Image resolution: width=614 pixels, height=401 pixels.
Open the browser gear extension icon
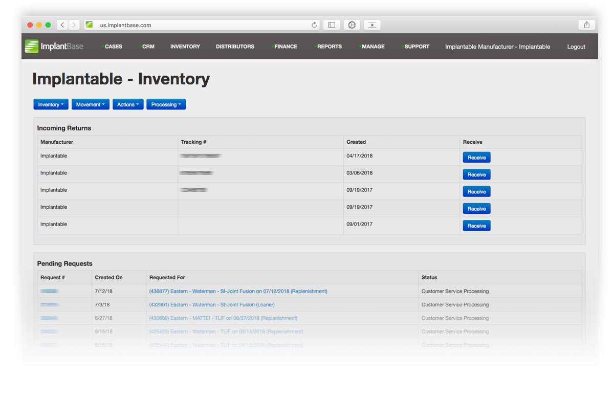tap(352, 25)
